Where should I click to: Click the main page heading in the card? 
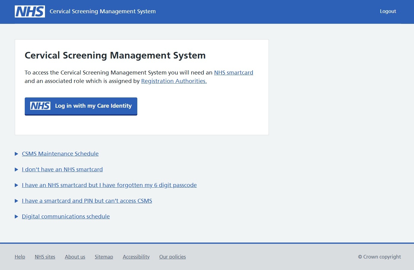[115, 56]
